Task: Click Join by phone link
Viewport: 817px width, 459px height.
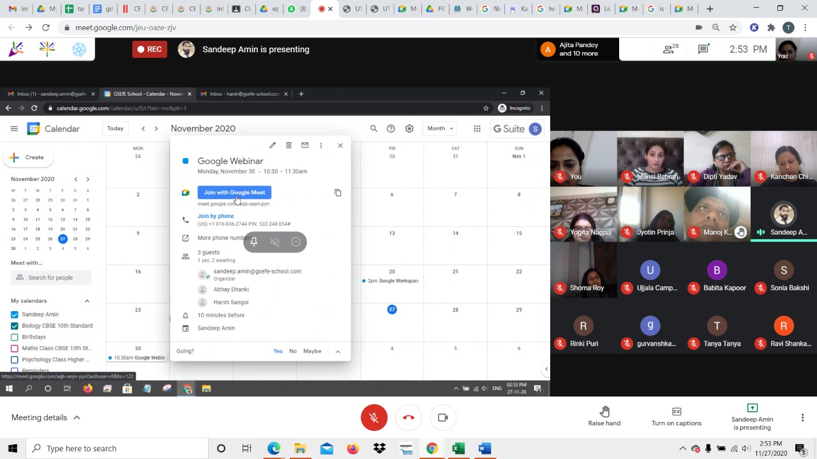Action: (x=216, y=216)
